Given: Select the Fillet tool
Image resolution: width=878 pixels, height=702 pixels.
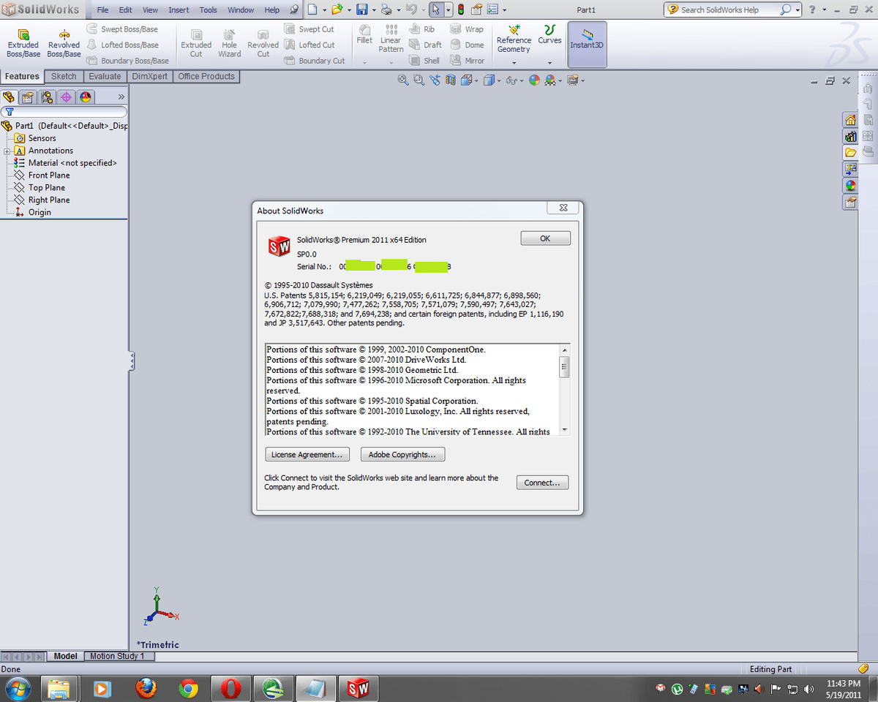Looking at the screenshot, I should 364,34.
